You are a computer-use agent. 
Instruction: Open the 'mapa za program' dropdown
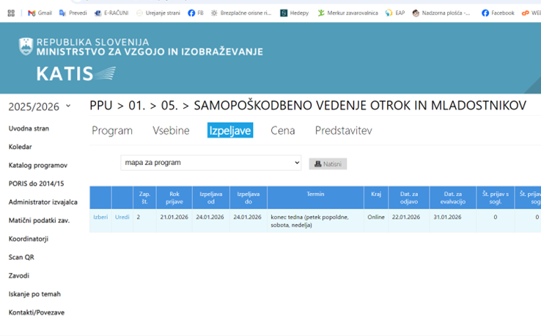[210, 163]
